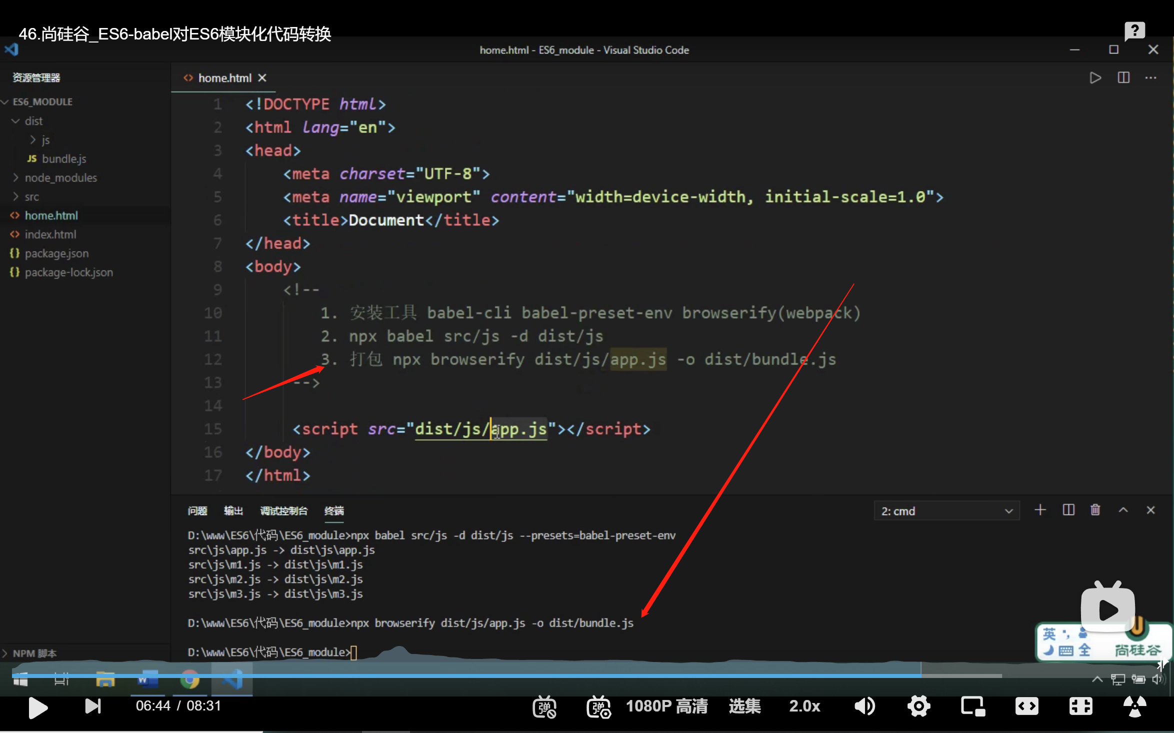Open home.html from the explorer
Screen dimensions: 1174x733
[51, 215]
